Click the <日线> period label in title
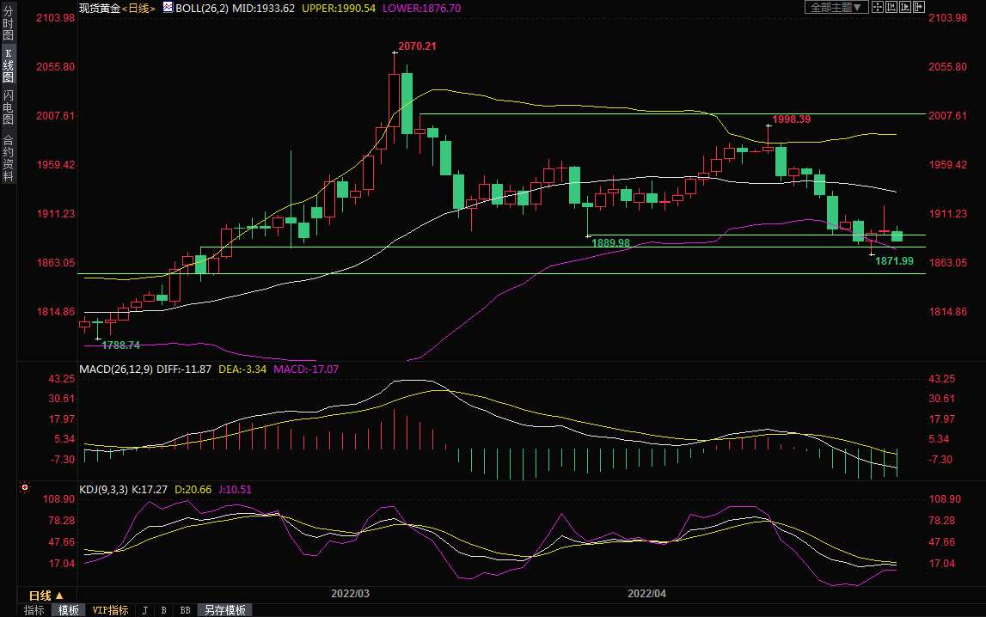 click(x=138, y=8)
